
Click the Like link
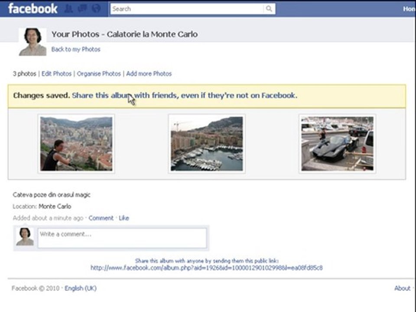(124, 218)
